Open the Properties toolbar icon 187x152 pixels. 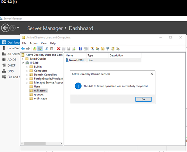pos(63,49)
